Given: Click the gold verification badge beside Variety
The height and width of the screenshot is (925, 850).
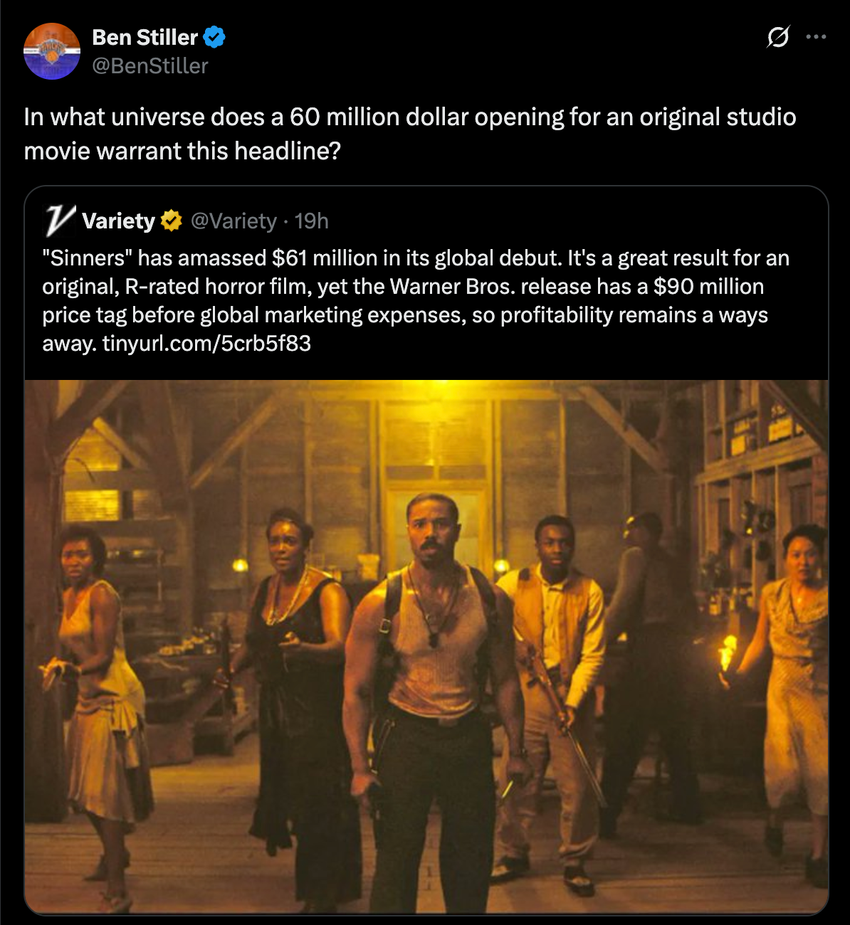Looking at the screenshot, I should (x=170, y=221).
